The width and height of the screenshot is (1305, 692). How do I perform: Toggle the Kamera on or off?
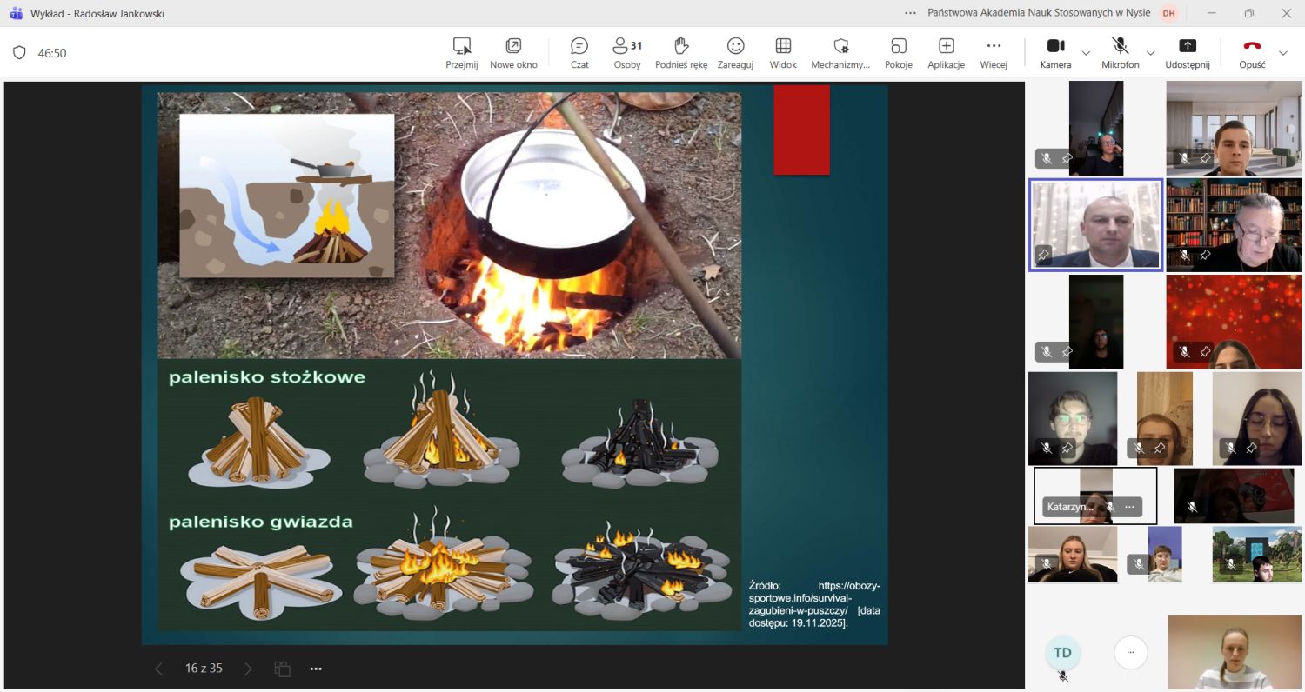click(x=1055, y=52)
